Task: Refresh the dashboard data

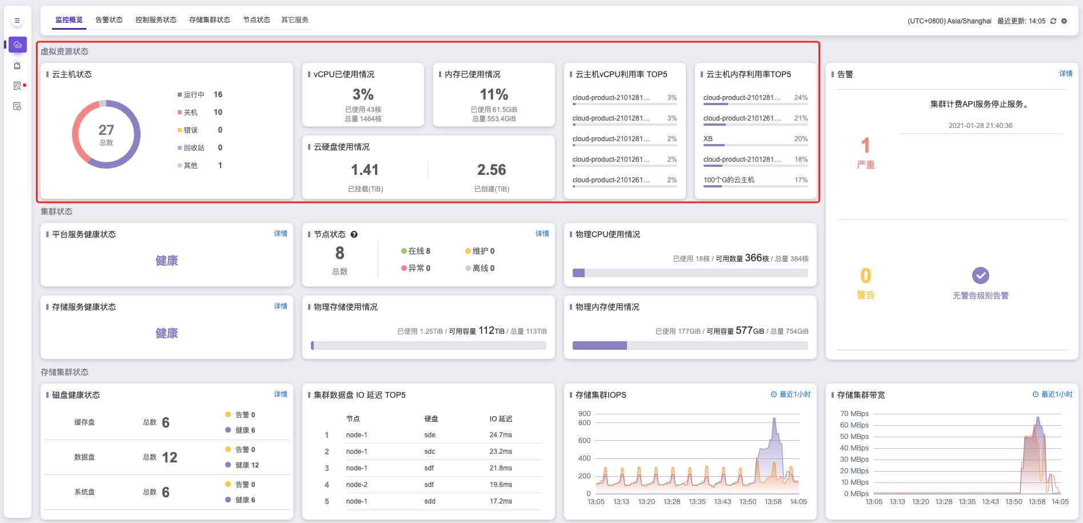Action: point(1053,21)
